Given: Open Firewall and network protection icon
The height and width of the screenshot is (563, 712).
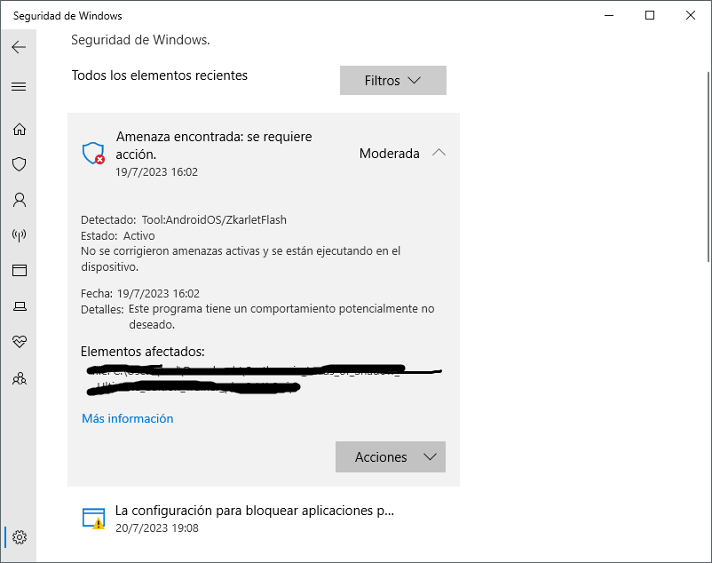Looking at the screenshot, I should click(x=19, y=234).
